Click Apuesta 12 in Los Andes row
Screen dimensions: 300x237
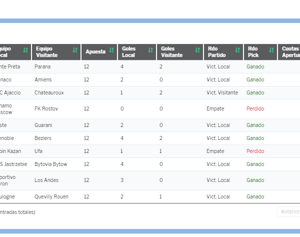(x=86, y=180)
